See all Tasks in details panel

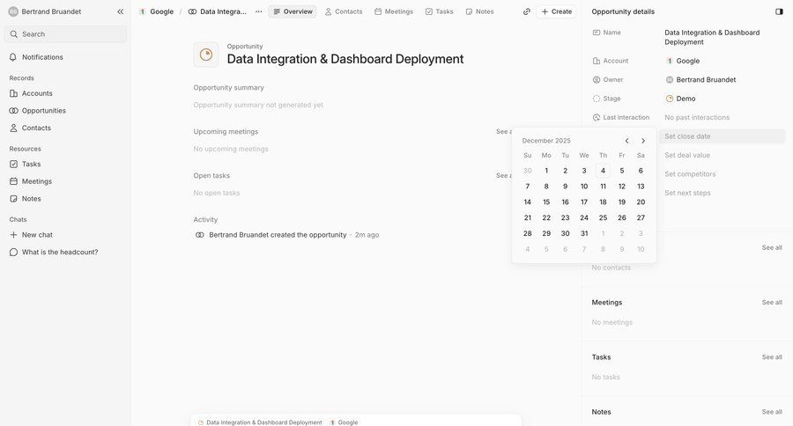coord(772,357)
